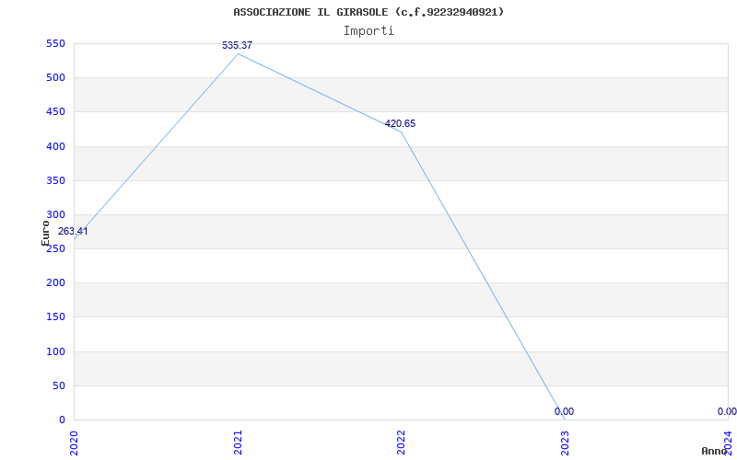Click the 0.00 label at 2024
Image resolution: width=737 pixels, height=460 pixels.
(727, 411)
